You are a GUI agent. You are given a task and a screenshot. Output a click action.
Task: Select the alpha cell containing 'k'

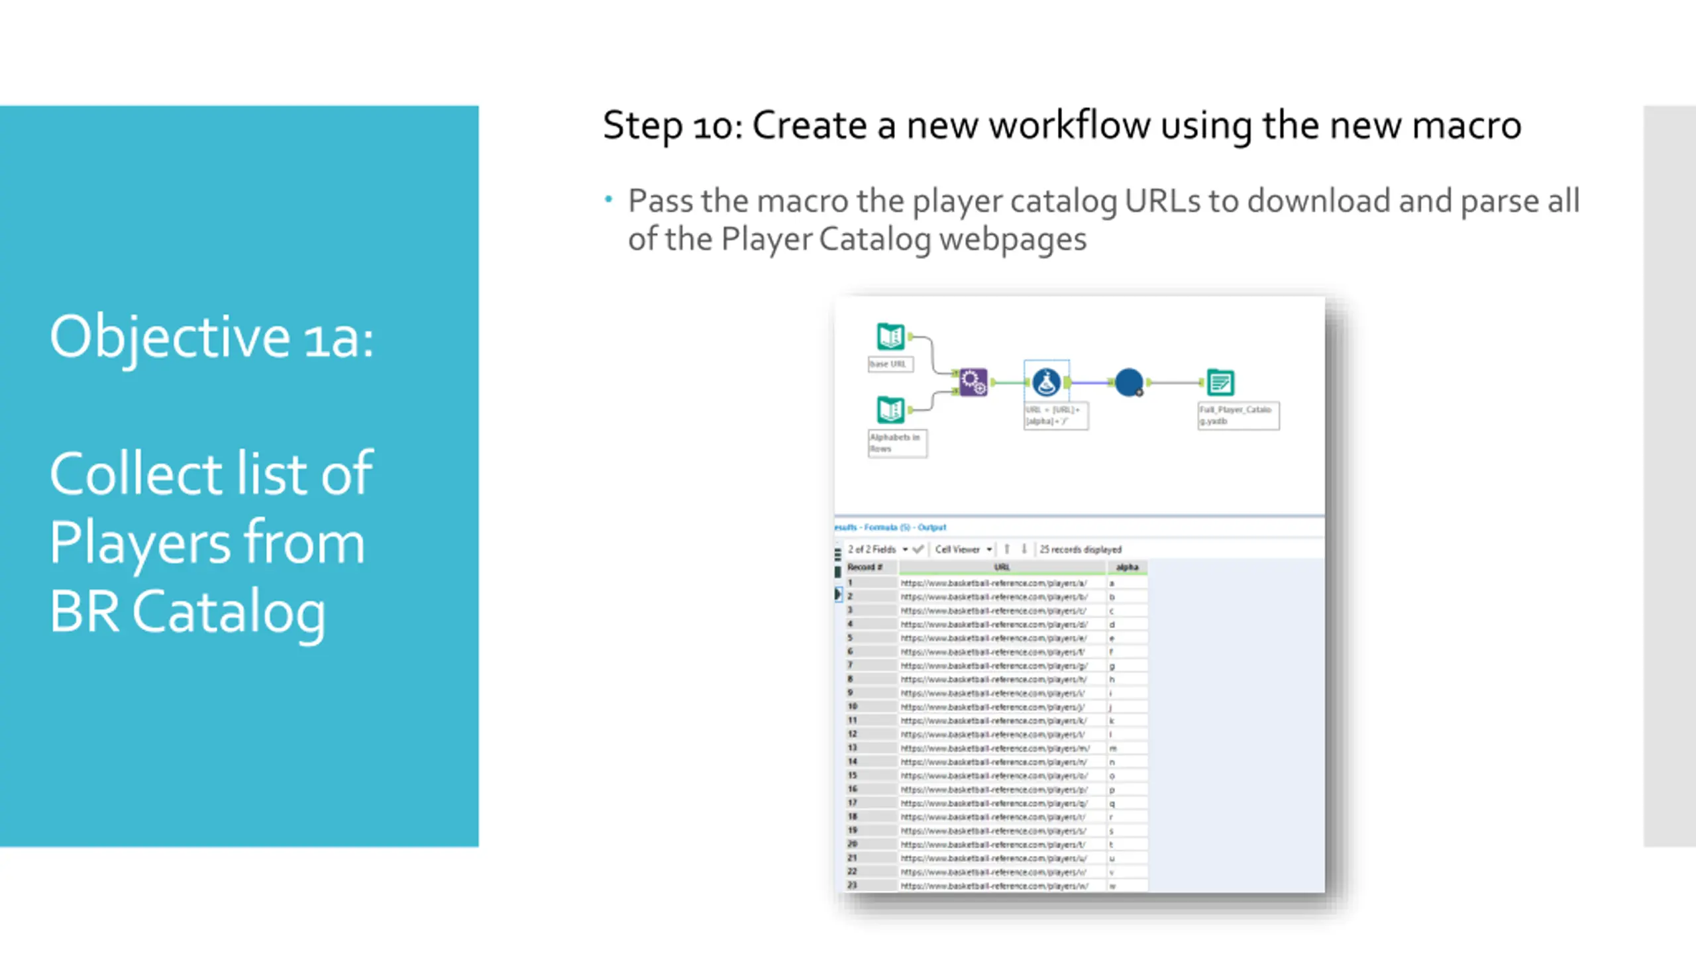[1127, 721]
